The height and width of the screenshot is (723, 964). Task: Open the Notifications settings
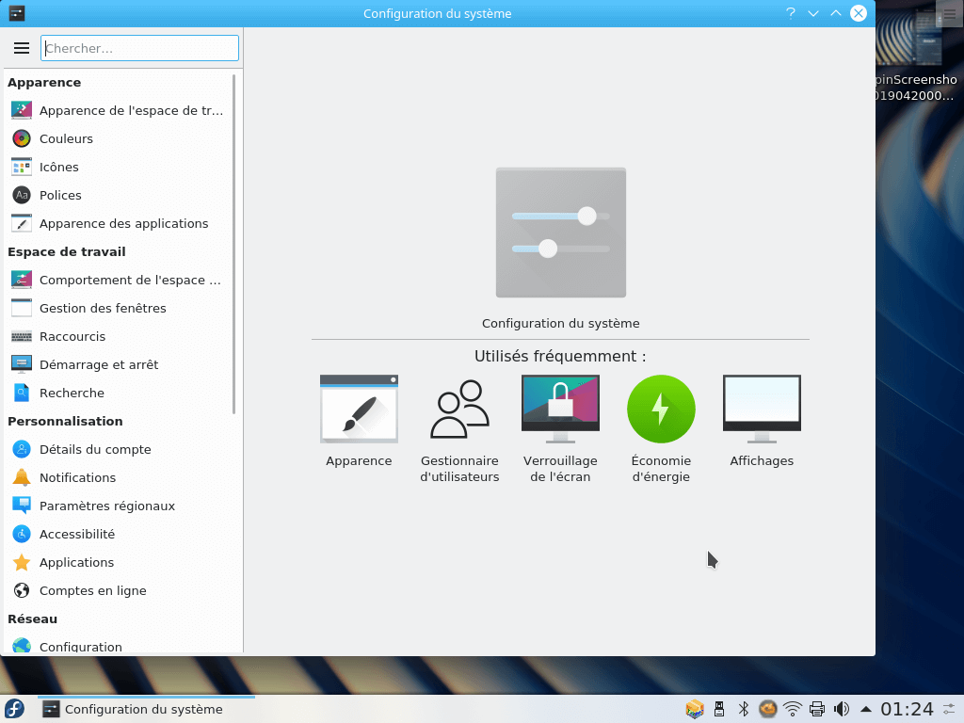pyautogui.click(x=120, y=477)
